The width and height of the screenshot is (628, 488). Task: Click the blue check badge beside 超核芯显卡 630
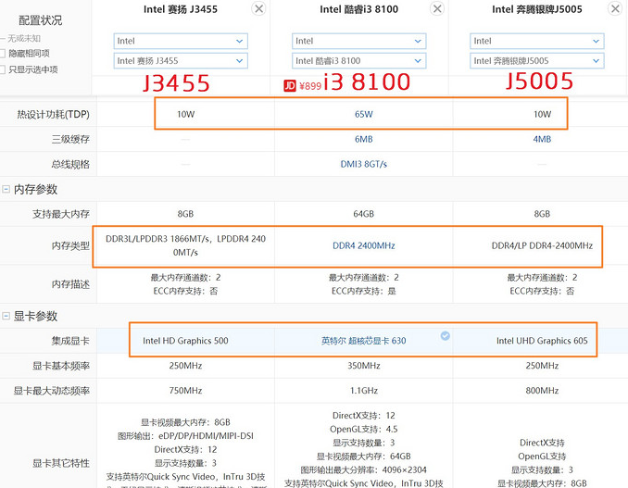445,336
